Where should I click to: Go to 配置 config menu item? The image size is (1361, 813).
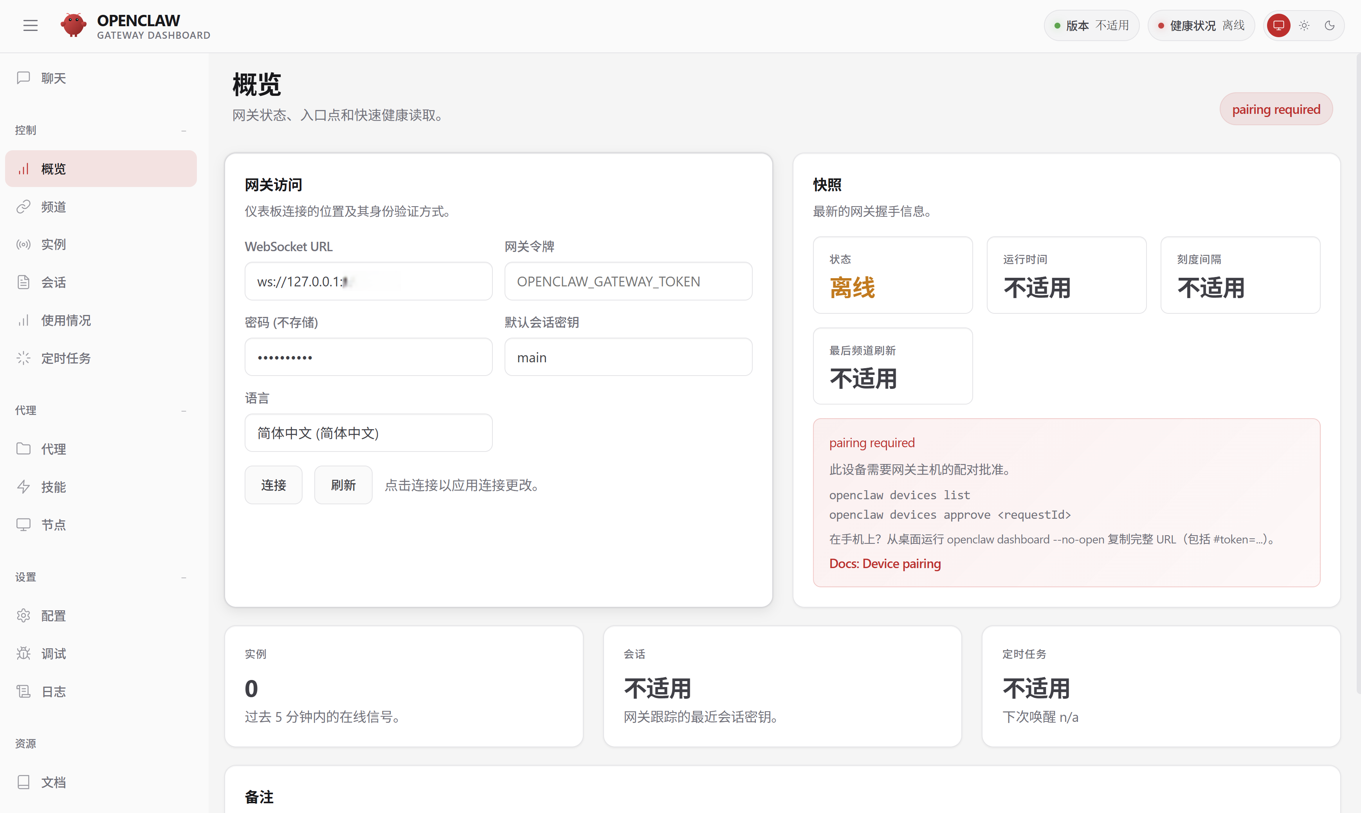pyautogui.click(x=53, y=616)
